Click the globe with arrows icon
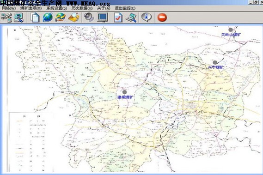The image size is (263, 175). tap(61, 18)
